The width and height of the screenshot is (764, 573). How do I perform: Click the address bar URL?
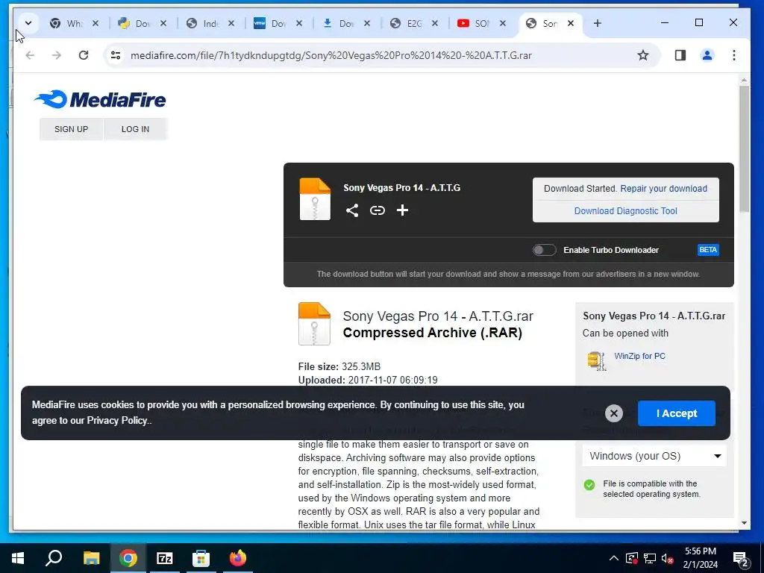pos(331,55)
